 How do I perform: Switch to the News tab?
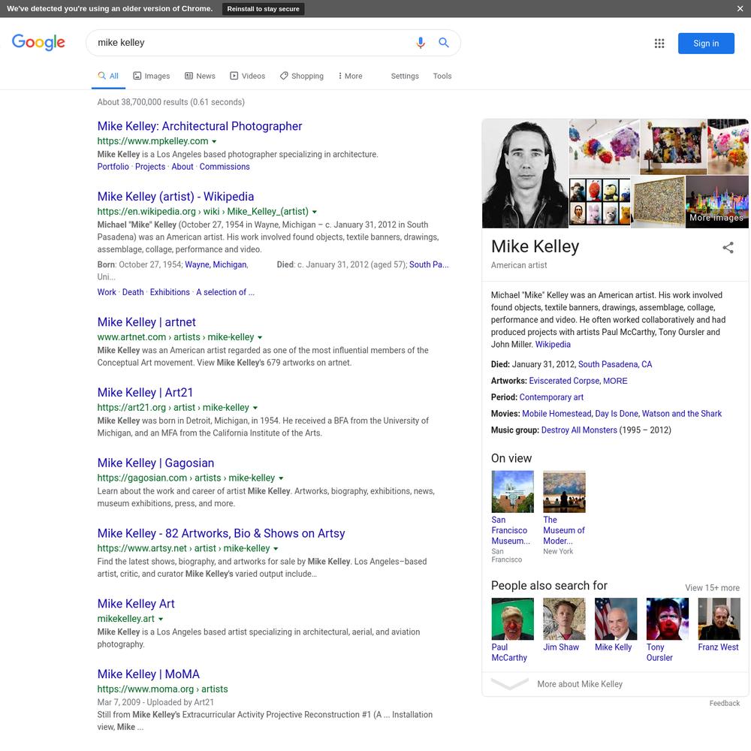pyautogui.click(x=201, y=76)
